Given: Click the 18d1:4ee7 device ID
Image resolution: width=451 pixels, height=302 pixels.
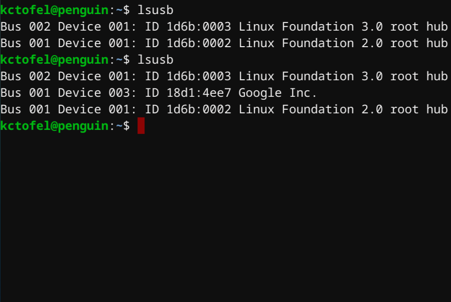Looking at the screenshot, I should click(199, 93).
